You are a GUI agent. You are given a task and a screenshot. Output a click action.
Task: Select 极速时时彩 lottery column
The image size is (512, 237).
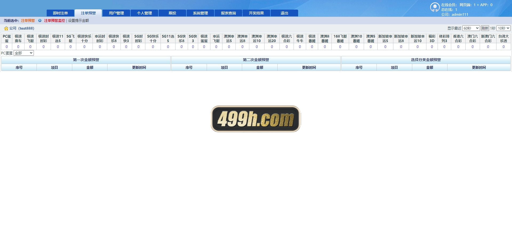point(43,38)
